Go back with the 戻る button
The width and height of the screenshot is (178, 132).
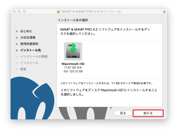pos(123,113)
